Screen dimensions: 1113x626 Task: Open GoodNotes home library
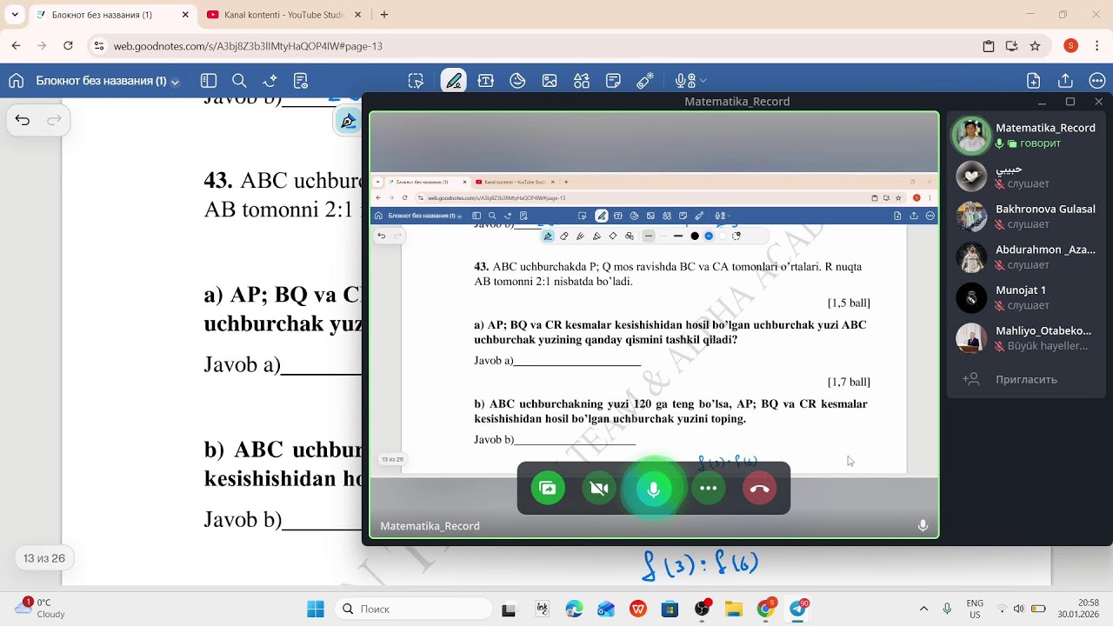point(16,81)
